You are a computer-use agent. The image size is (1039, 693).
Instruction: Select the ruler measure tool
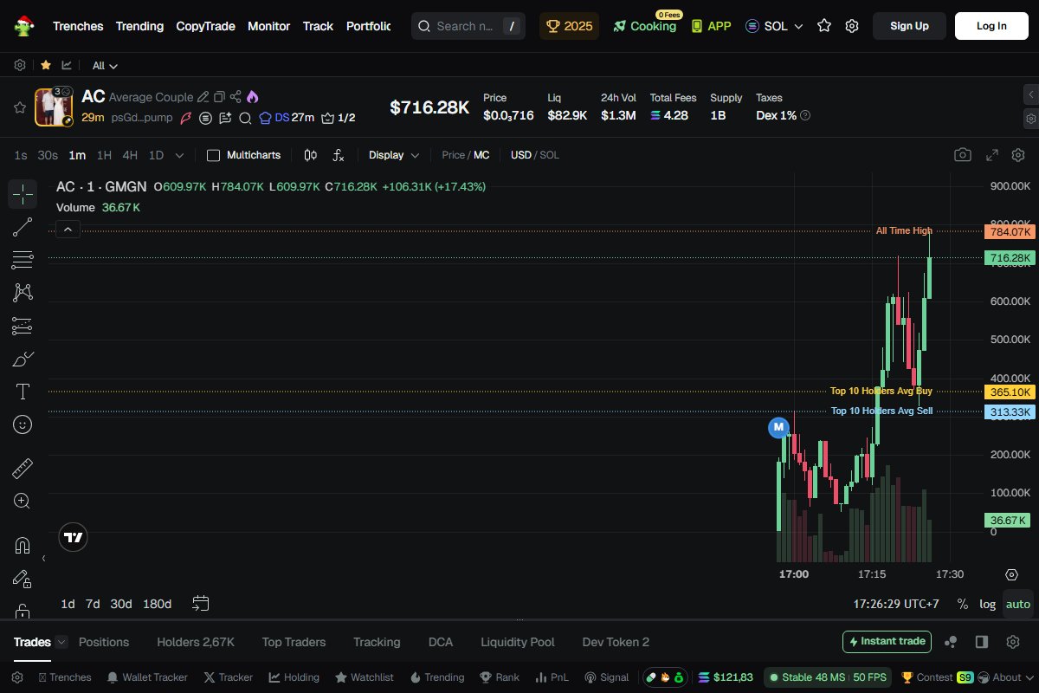click(23, 469)
